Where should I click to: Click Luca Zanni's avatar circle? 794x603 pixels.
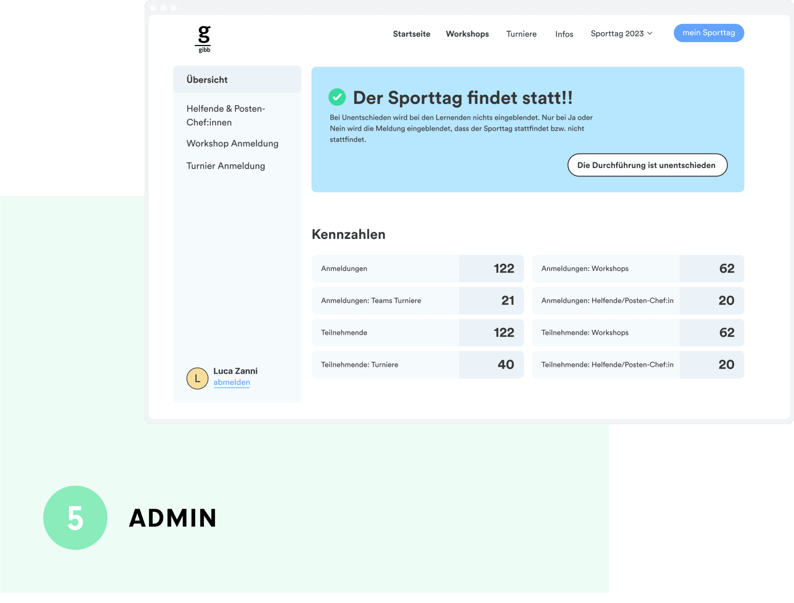tap(197, 378)
